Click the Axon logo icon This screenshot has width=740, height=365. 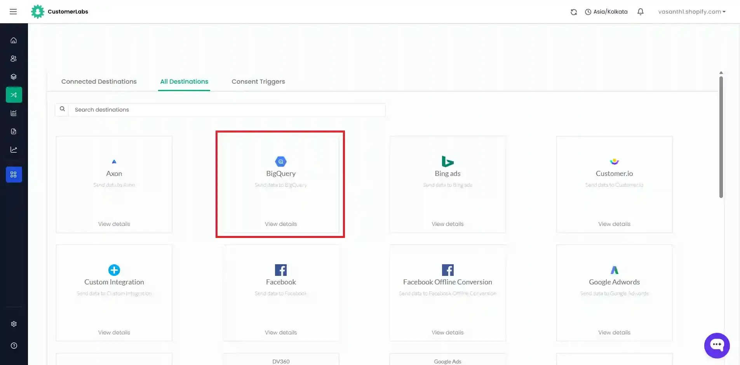coord(114,162)
